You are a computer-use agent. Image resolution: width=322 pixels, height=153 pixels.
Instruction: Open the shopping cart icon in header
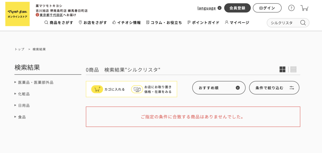304,8
